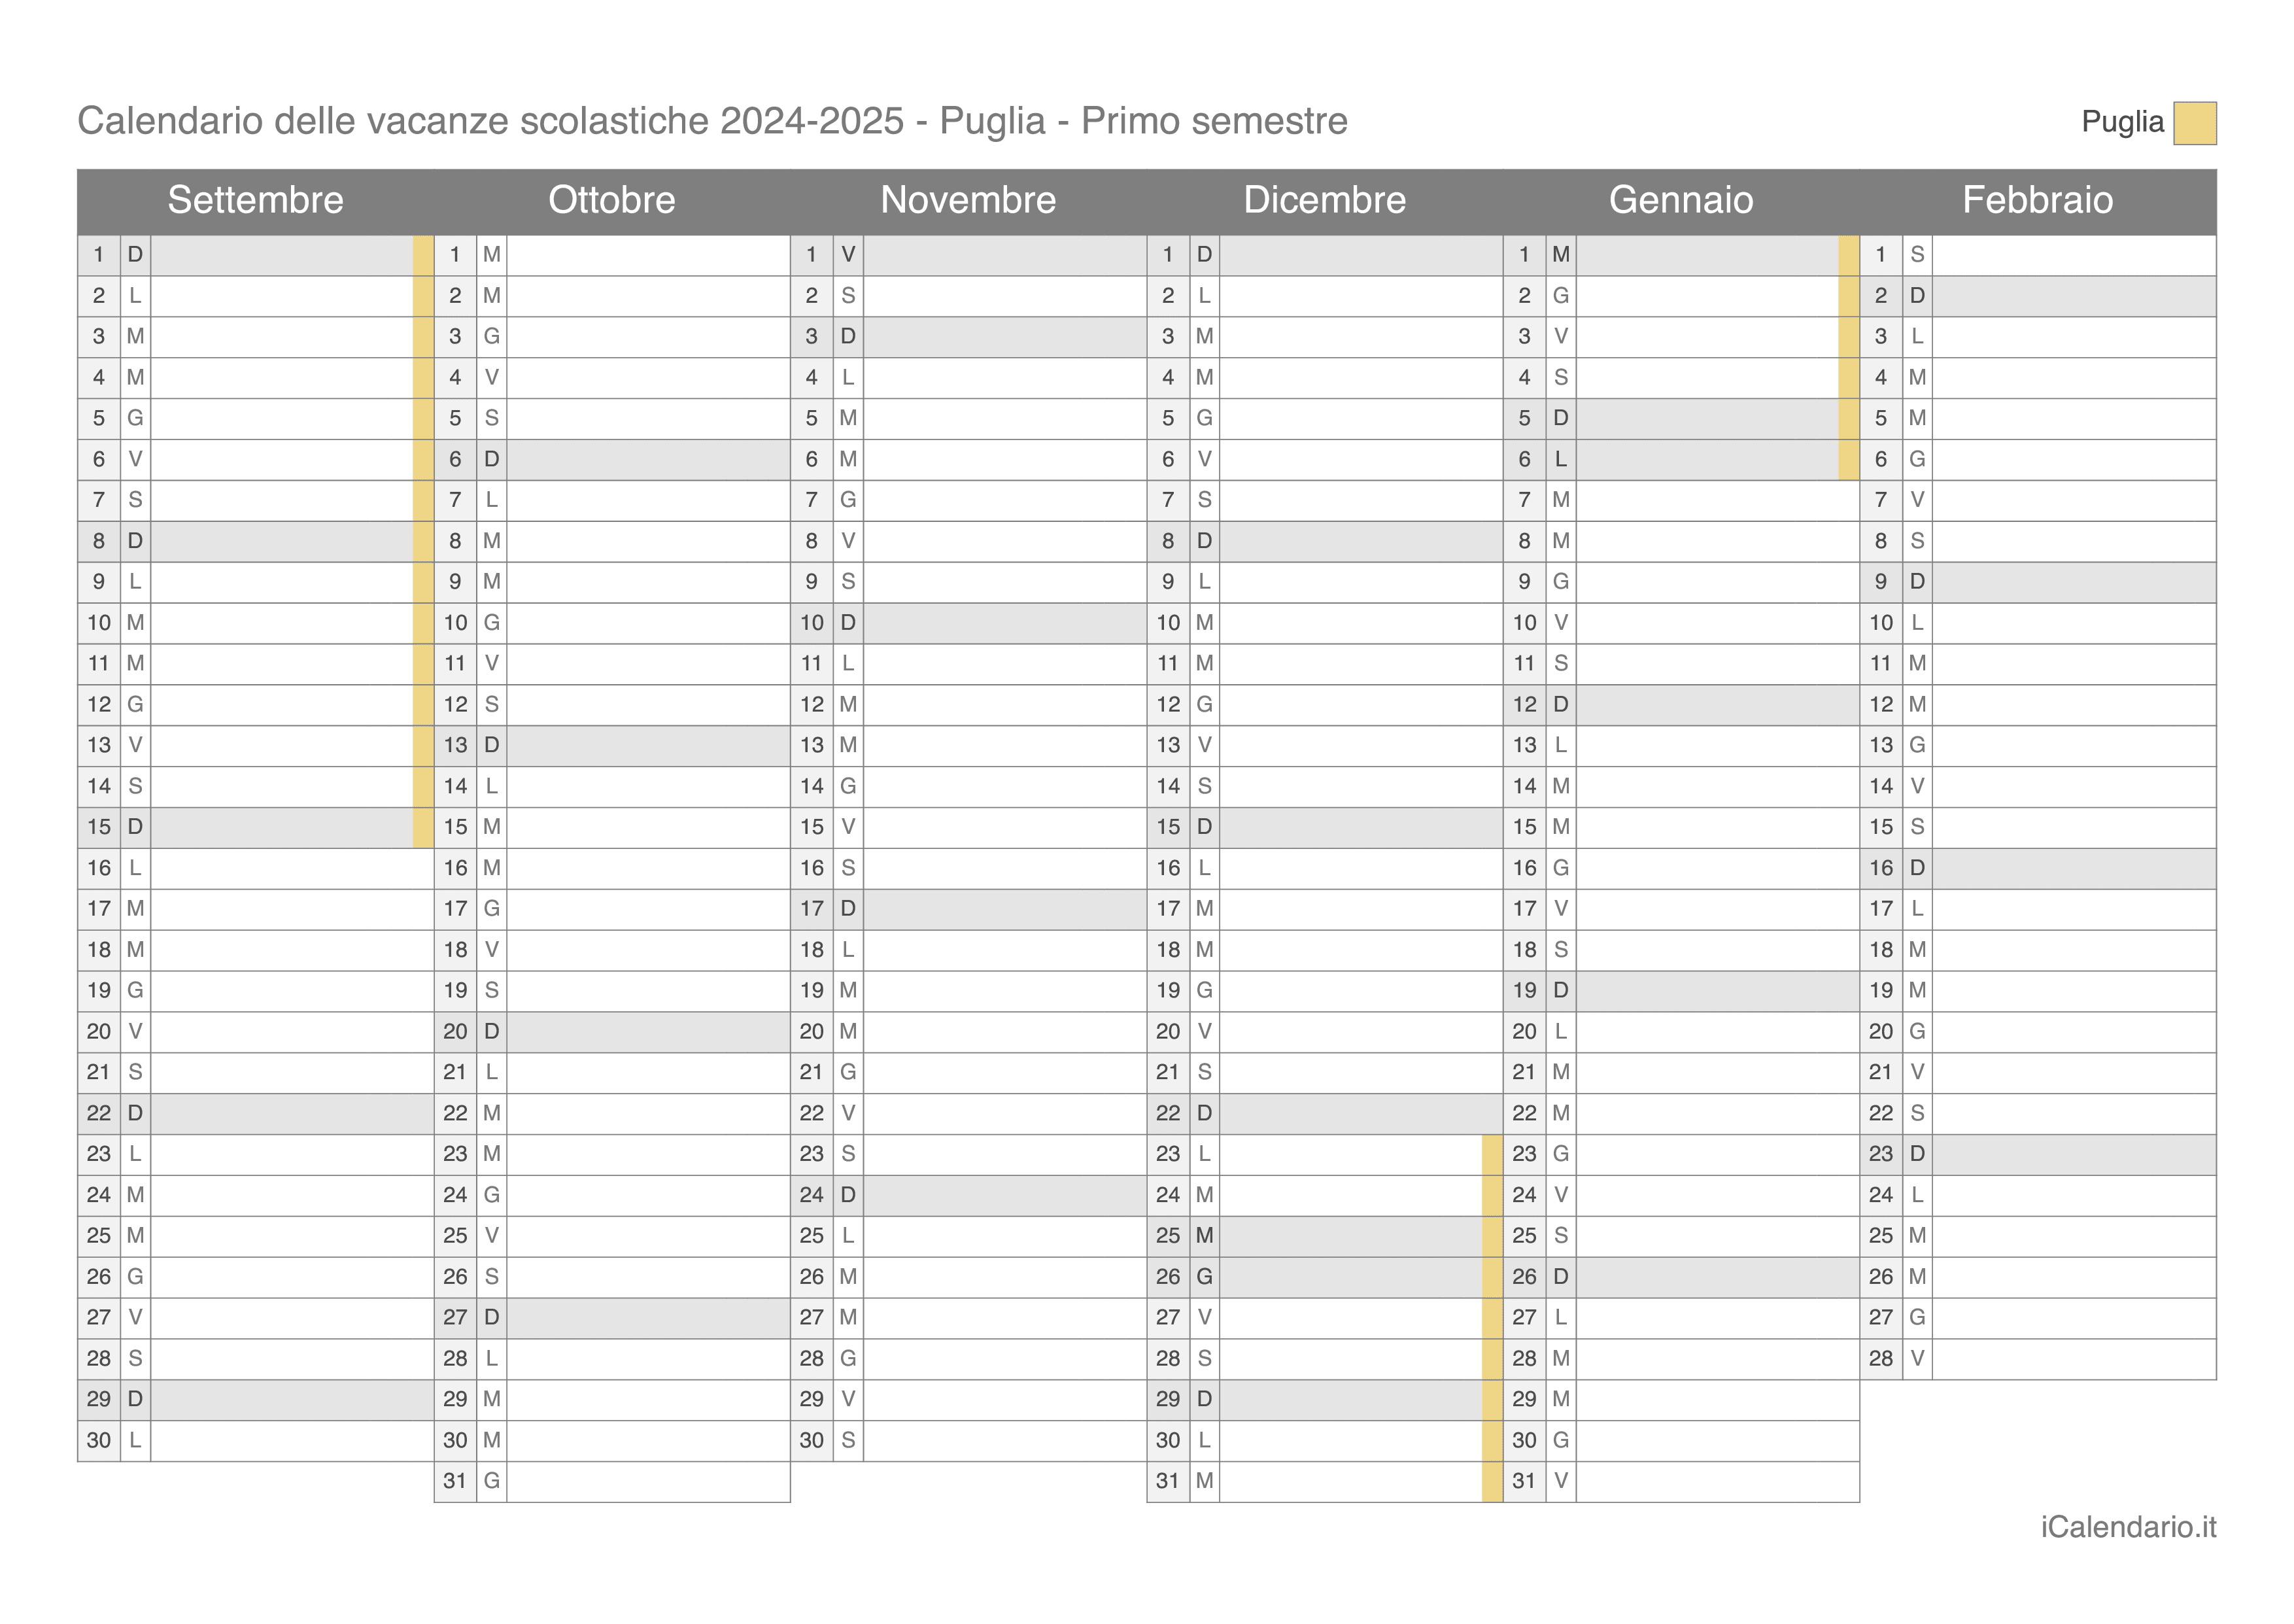Viewport: 2294px width, 1624px height.
Task: Select the 31 Ottobre day row
Action: coord(611,1481)
